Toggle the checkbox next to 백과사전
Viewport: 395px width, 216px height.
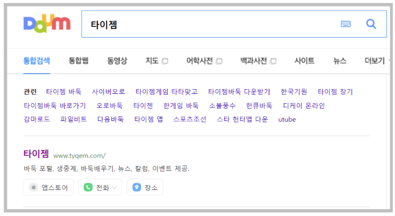(273, 61)
